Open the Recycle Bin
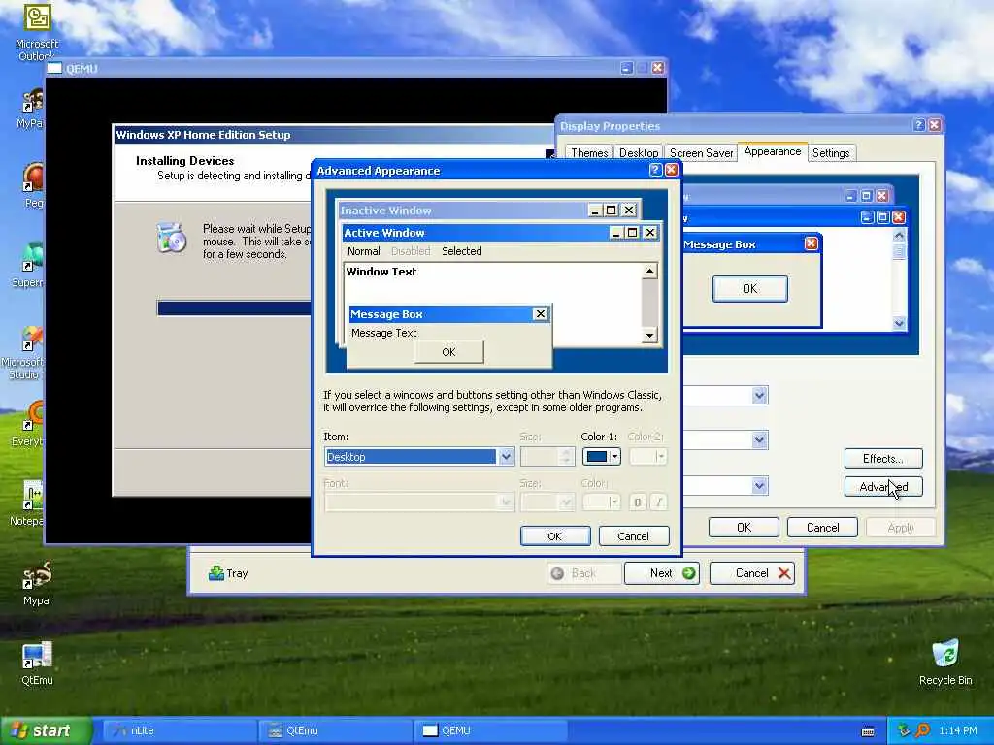994x745 pixels. (x=945, y=663)
